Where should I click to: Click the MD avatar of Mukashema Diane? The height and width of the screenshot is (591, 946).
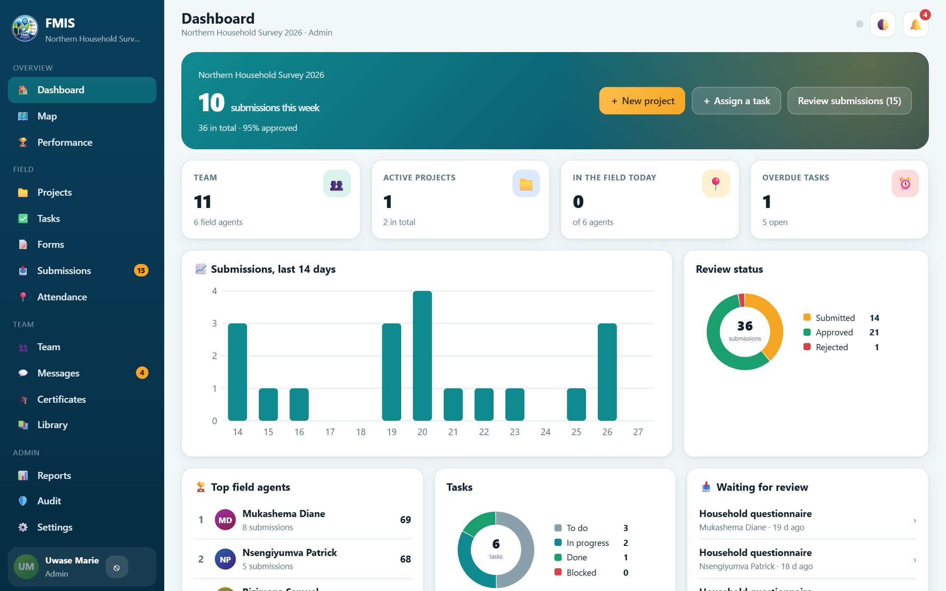[x=225, y=520]
